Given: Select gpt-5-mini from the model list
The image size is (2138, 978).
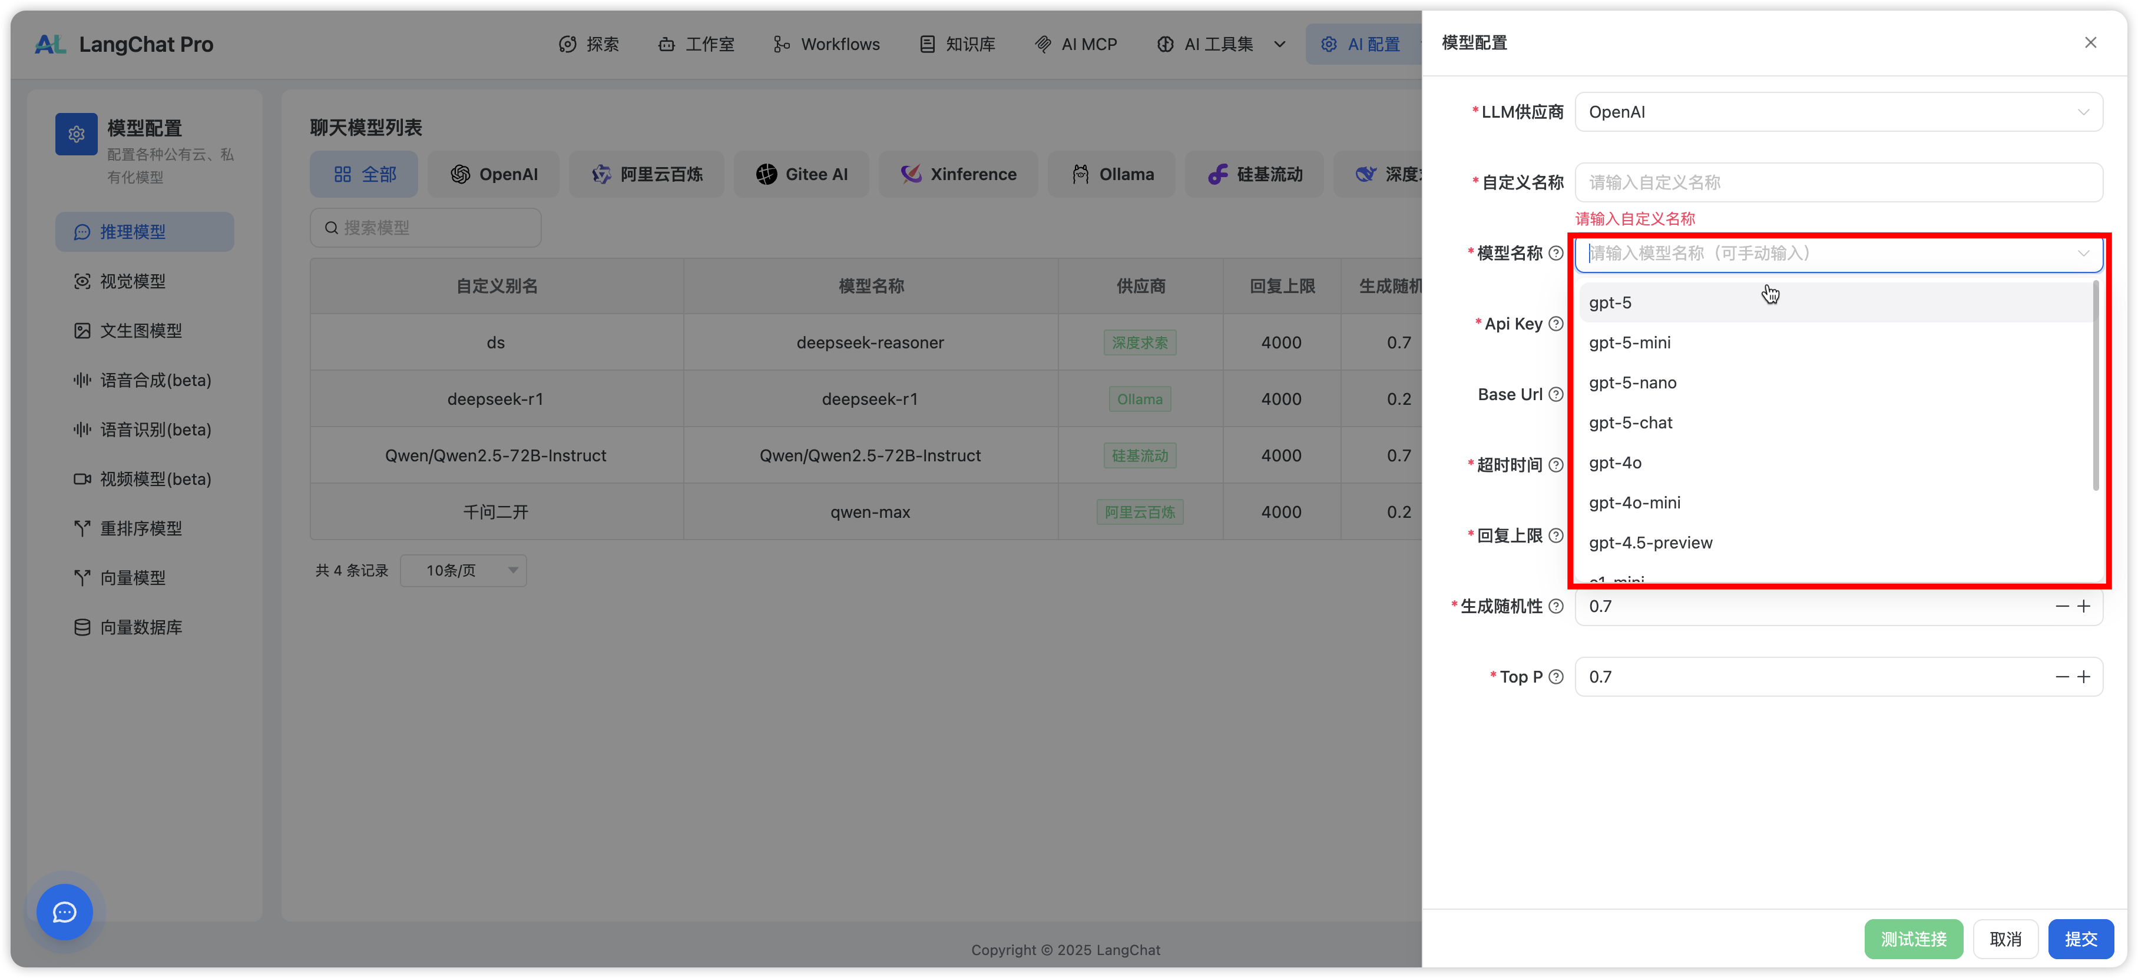Looking at the screenshot, I should 1630,342.
